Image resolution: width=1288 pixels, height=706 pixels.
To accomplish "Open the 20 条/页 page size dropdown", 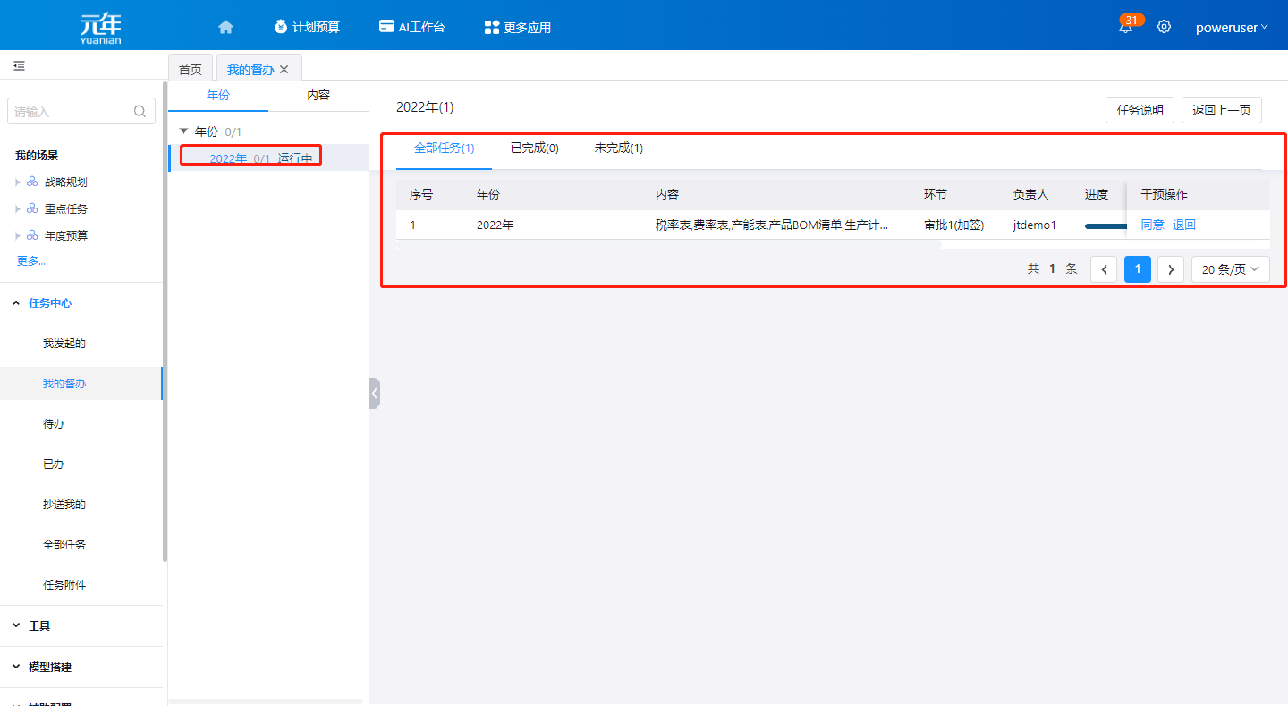I will coord(1230,269).
